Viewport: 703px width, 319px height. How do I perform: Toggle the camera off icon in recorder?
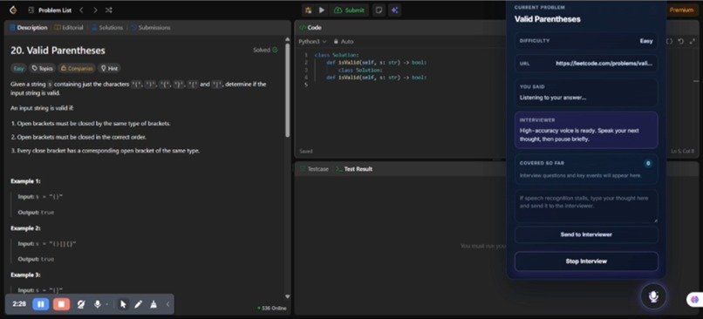tap(81, 305)
